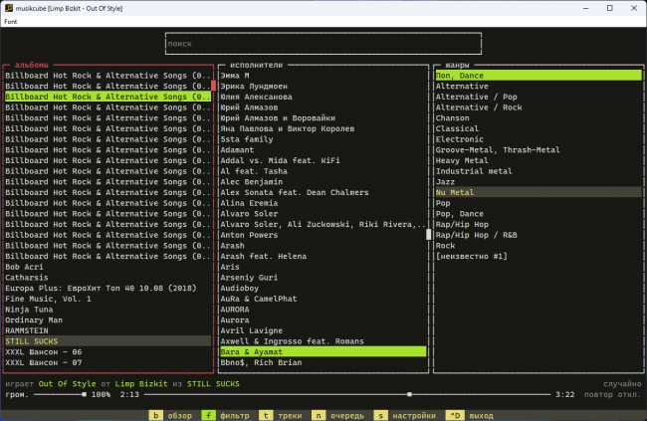Image resolution: width=647 pixels, height=421 pixels.
Task: Select album Europa Plus: ЕвроХит Топ 40
Action: (108, 288)
